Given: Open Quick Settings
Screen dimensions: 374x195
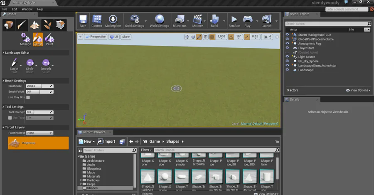Looking at the screenshot, I should (x=135, y=21).
